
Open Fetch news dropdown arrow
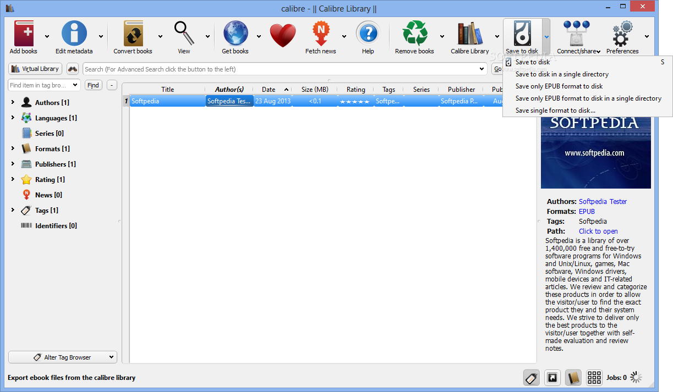click(x=344, y=37)
